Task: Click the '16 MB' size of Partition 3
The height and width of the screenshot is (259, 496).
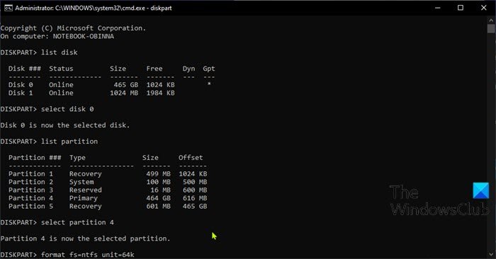Action: [x=160, y=190]
